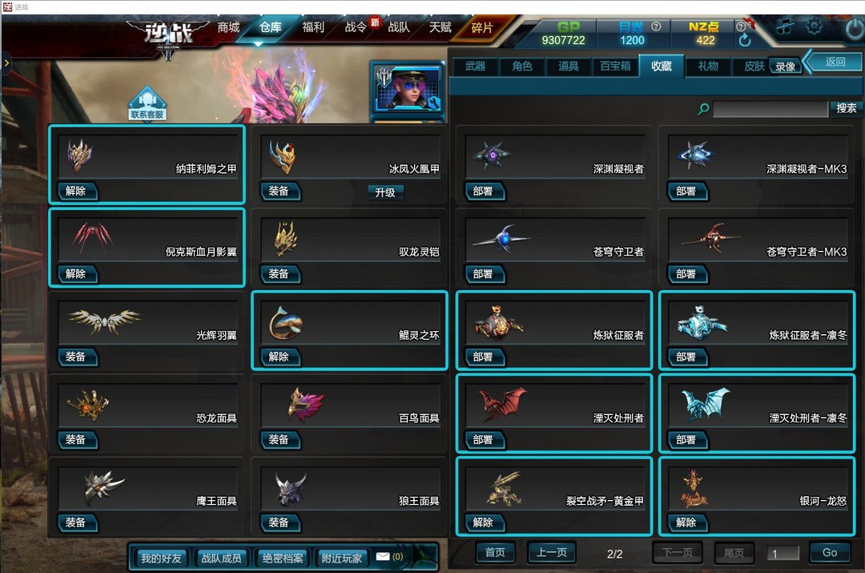Click the mail envelope icon

coord(382,556)
